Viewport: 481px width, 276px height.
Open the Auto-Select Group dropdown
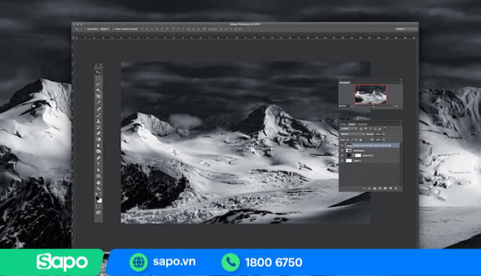tap(104, 29)
